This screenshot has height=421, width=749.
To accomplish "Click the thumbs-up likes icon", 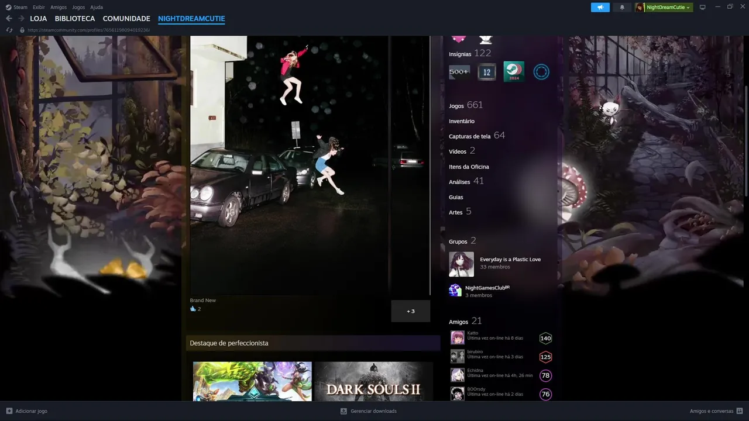I will 193,309.
